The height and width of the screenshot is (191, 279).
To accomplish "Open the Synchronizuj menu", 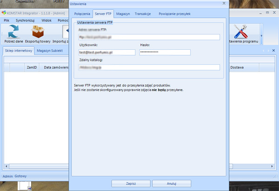I will 25,20.
